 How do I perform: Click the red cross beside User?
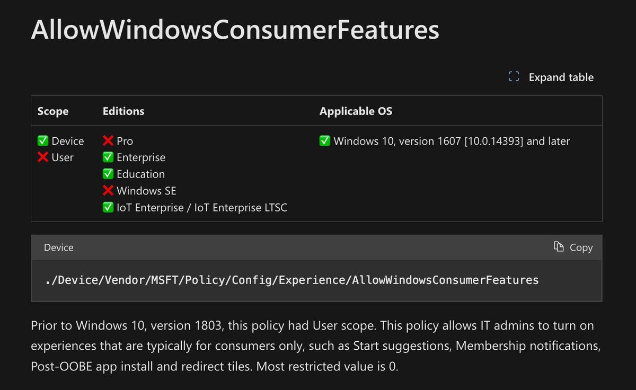tap(43, 157)
